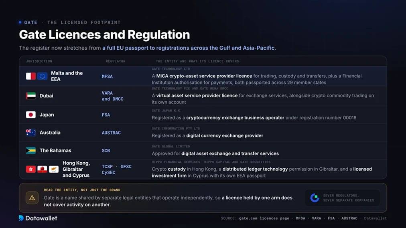This screenshot has height=228, width=406.
Task: Click the 'GFSC' regulator label
Action: 126,166
